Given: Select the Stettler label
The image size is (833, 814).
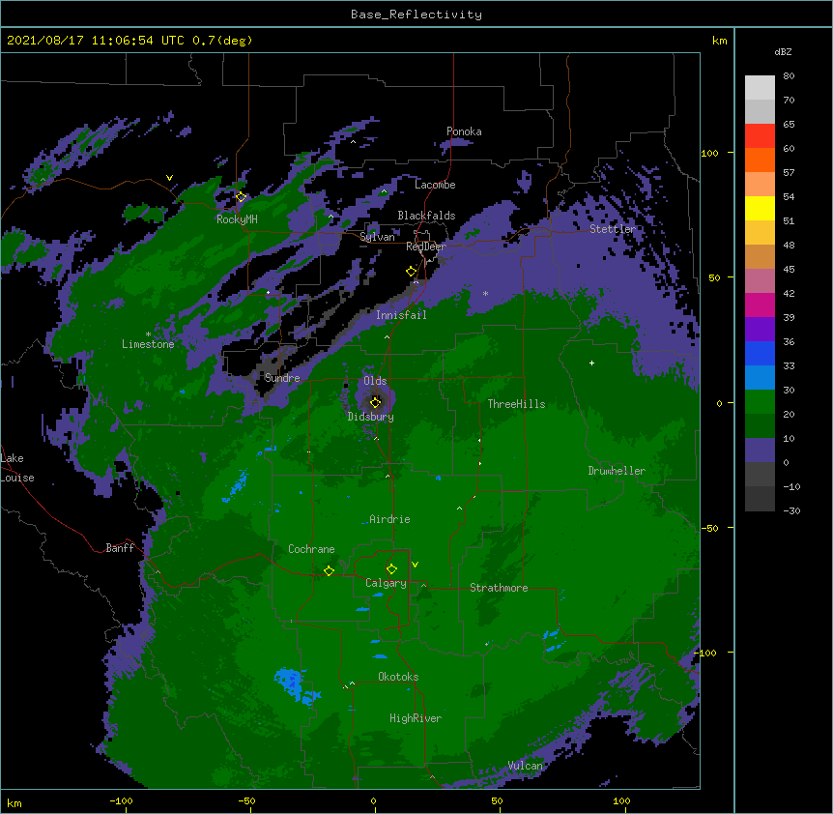Looking at the screenshot, I should [612, 229].
